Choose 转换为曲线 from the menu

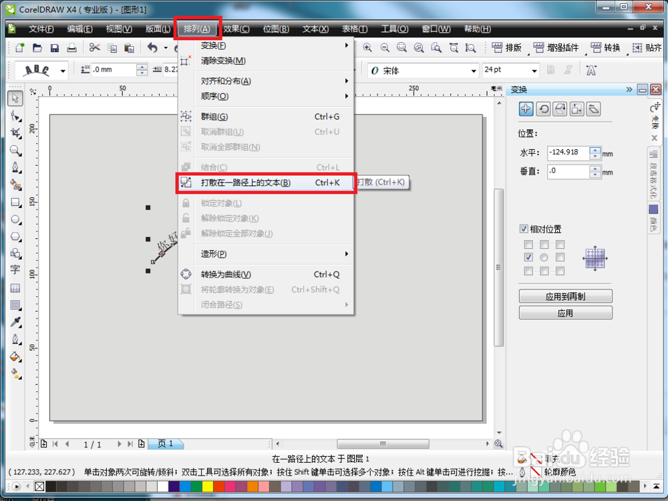pos(267,274)
